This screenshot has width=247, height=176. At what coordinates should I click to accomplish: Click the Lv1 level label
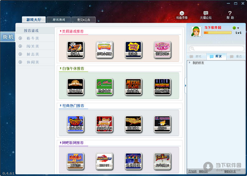pyautogui.click(x=238, y=33)
